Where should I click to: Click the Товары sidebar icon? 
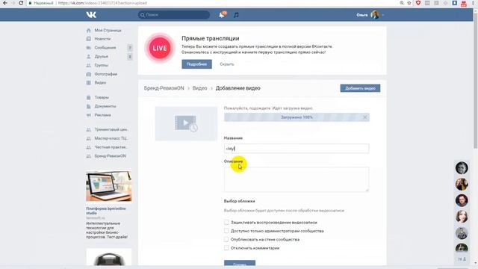click(88, 98)
